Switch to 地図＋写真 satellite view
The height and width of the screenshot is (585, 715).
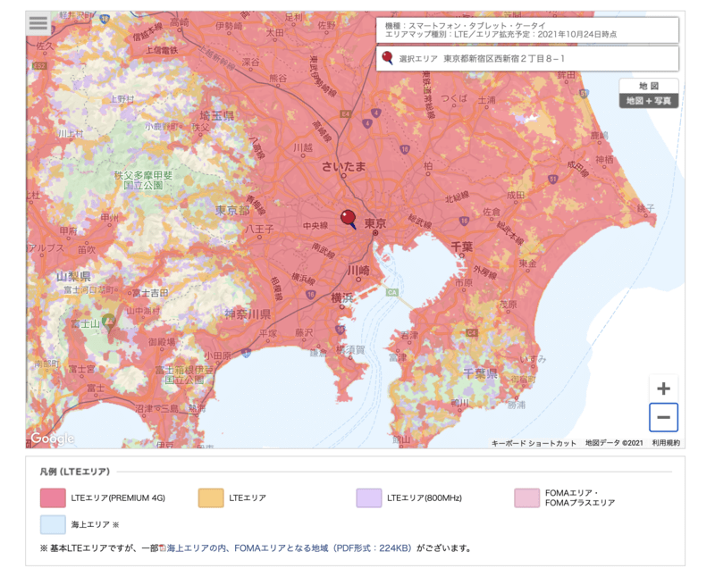point(650,101)
